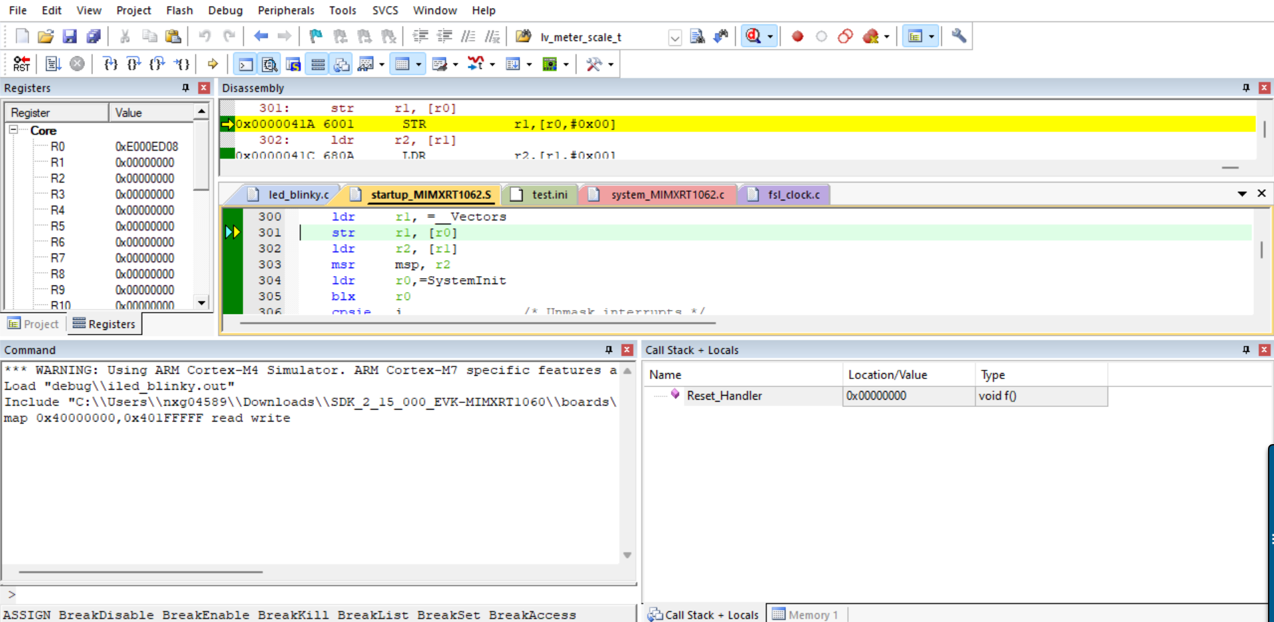Pin the Disassembly panel
The image size is (1274, 622).
pos(1246,88)
